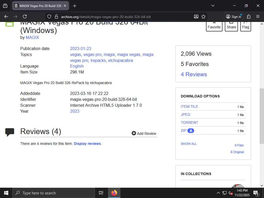Open the taskbar clock and date
The width and height of the screenshot is (264, 198).
click(242, 193)
